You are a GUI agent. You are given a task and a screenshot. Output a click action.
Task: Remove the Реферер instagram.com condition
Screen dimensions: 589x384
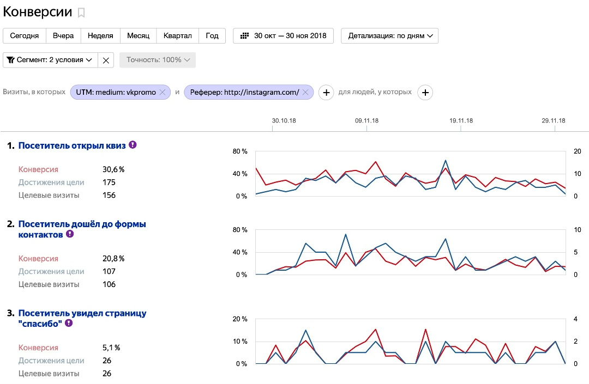point(305,93)
